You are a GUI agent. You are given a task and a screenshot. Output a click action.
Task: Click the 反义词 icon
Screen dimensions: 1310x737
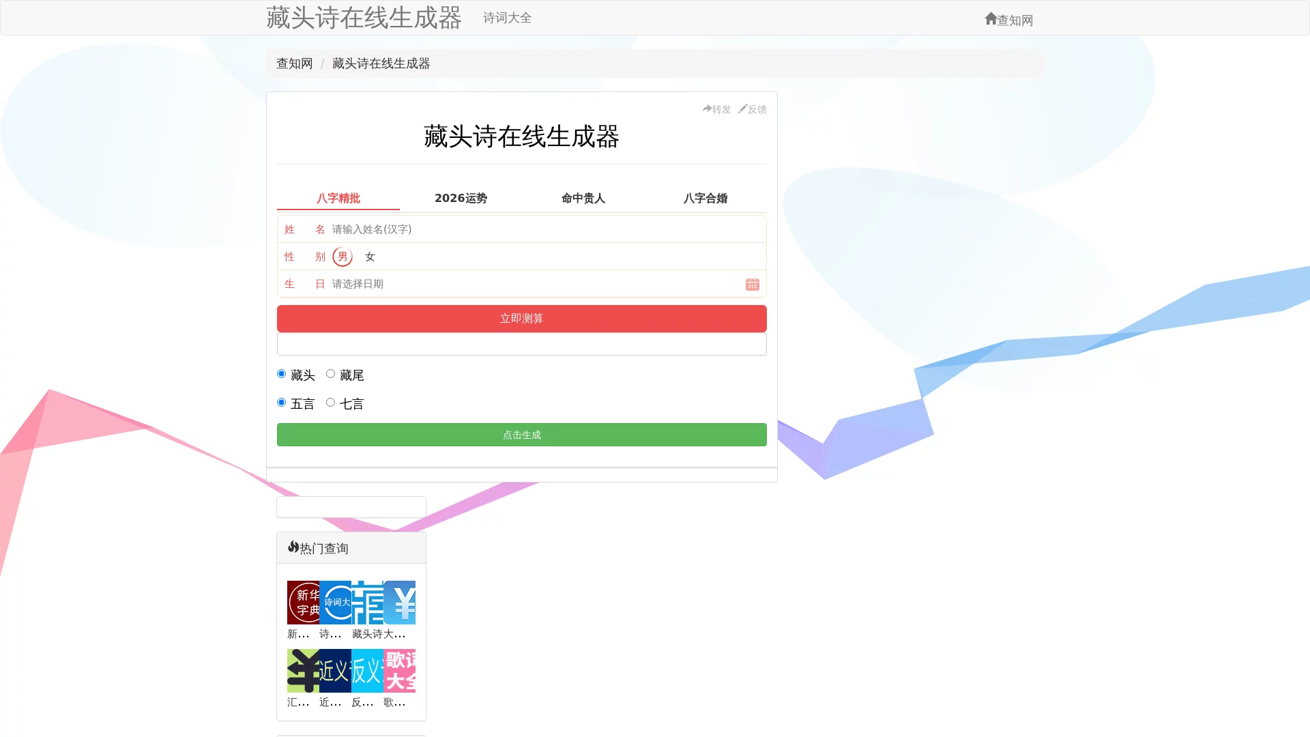coord(366,670)
